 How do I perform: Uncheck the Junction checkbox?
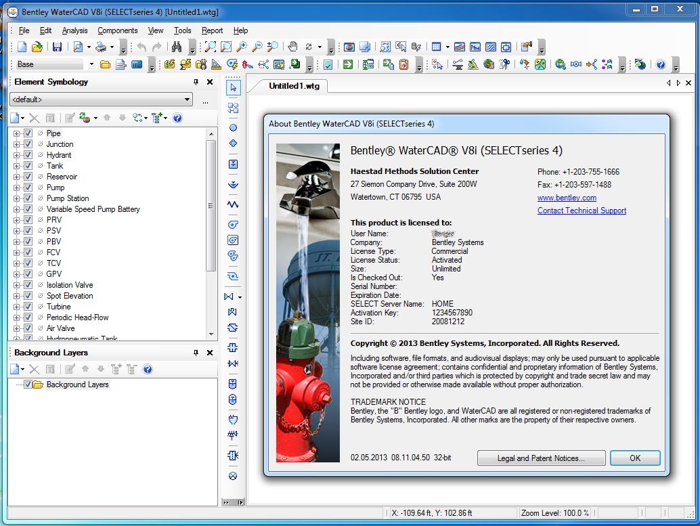click(28, 144)
